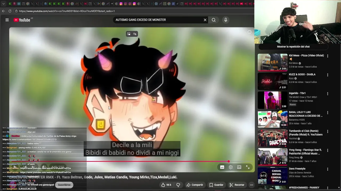Open the #FREEHOMMIES - PANKKY video title

304,188
